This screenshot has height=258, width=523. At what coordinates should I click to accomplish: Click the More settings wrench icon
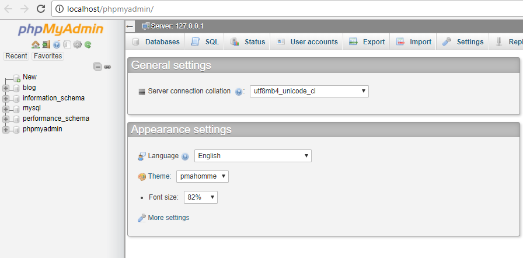click(142, 218)
